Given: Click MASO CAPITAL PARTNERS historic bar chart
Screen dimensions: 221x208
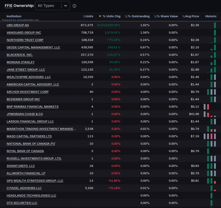Looking at the screenshot, I should (x=210, y=136).
